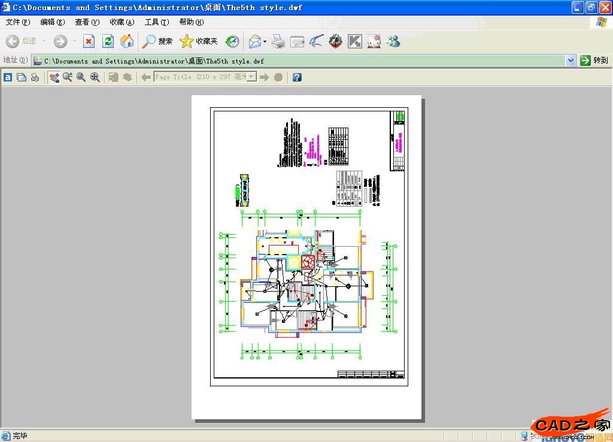
Task: Click the Print icon in the browser toolbar
Action: 278,41
